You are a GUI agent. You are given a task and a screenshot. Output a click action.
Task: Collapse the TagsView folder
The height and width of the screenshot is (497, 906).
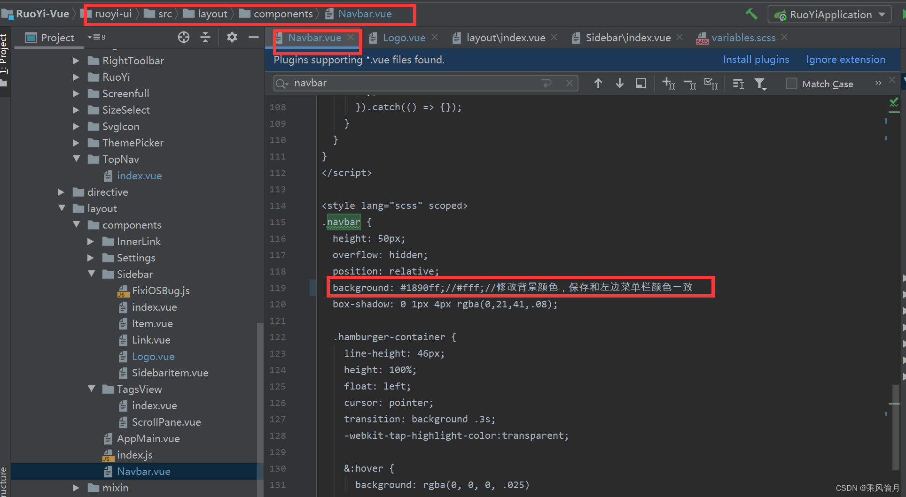coord(91,389)
